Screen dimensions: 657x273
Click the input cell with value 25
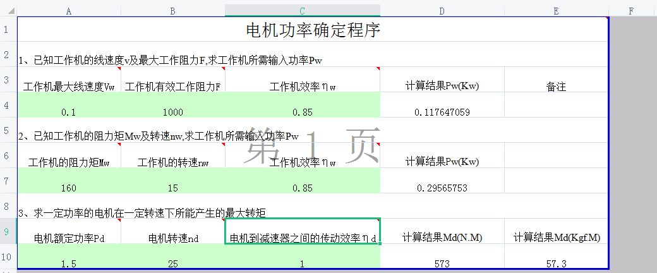(x=173, y=256)
